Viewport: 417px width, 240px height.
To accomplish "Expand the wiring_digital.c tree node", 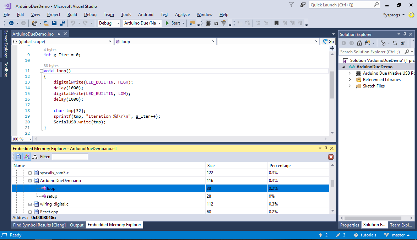I will [30, 204].
